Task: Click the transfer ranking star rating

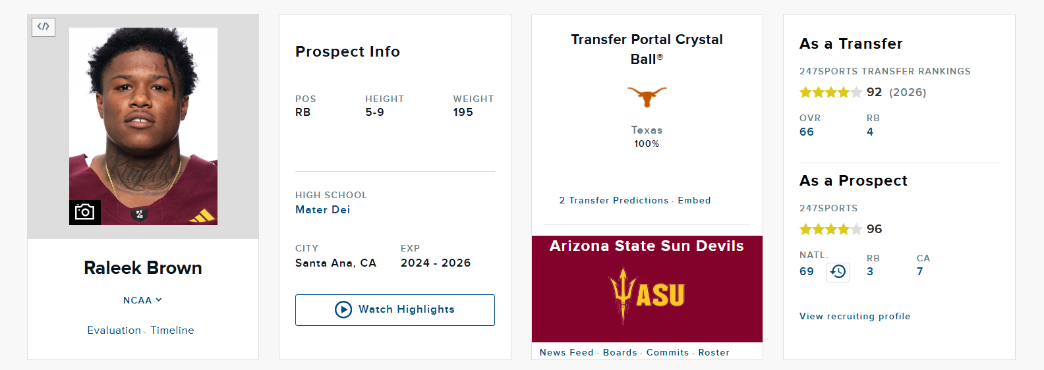Action: click(x=830, y=92)
